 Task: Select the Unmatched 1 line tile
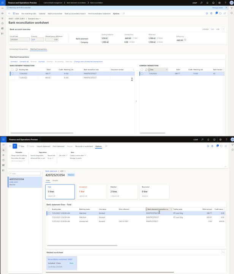pos(92,192)
